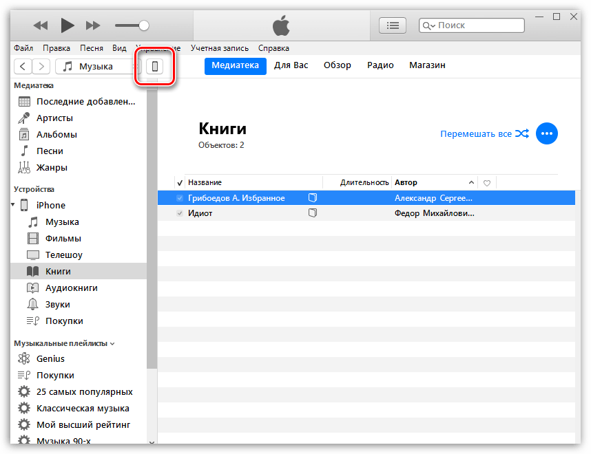
Task: Start playback with the Play button
Action: 68,25
